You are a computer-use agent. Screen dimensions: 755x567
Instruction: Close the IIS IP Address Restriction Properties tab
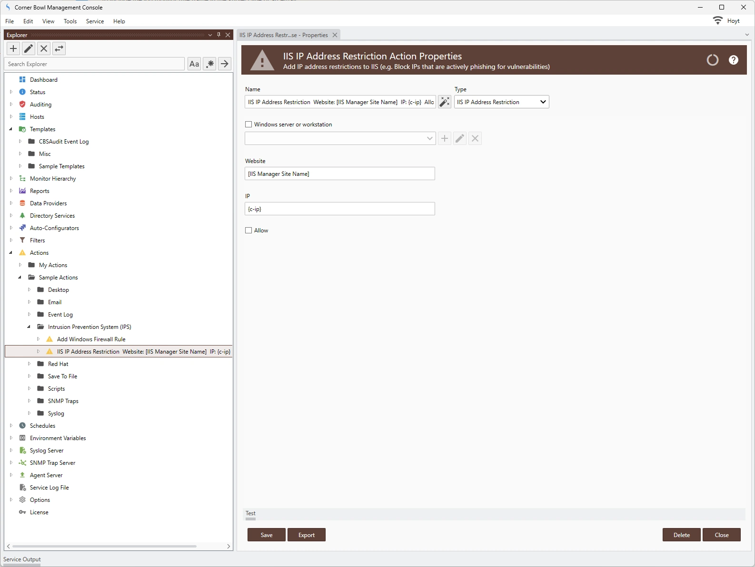[x=335, y=35]
